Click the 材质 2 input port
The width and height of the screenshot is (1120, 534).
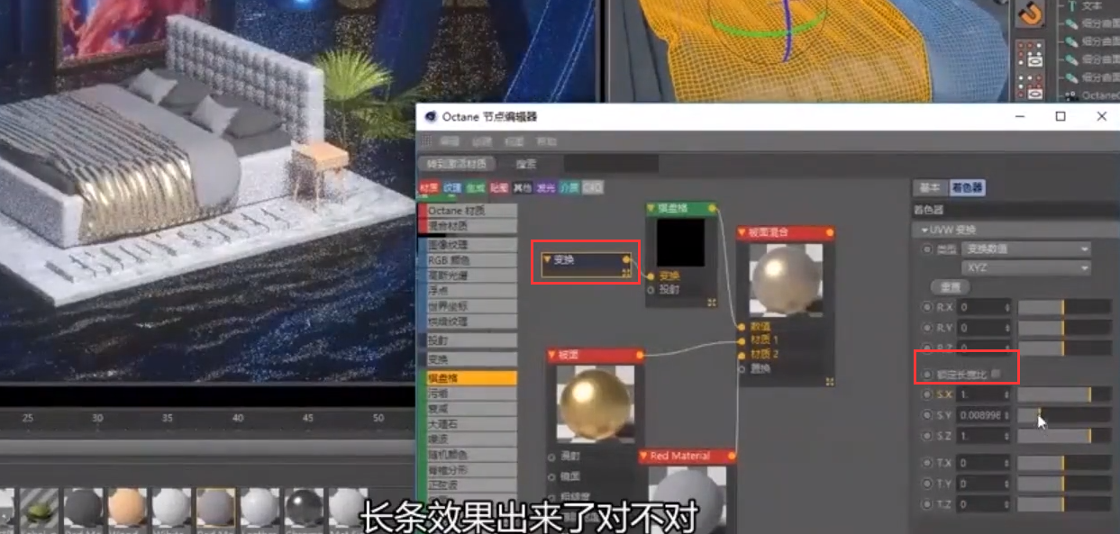coord(742,354)
